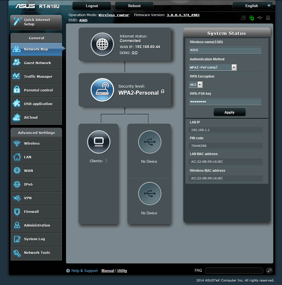Click the PIN code value 70446388
282x285 pixels.
pos(199,146)
